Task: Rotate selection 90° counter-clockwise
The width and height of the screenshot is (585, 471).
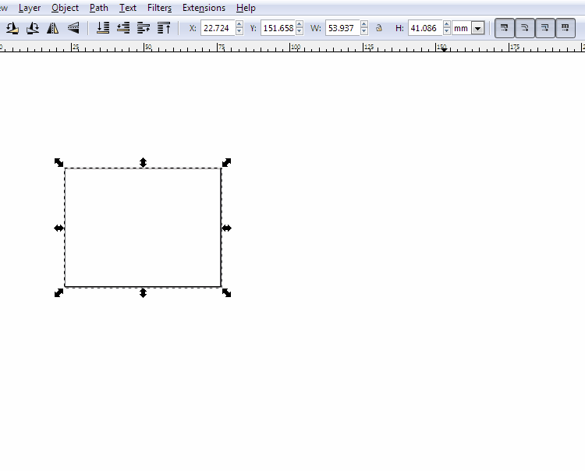Action: (12, 28)
